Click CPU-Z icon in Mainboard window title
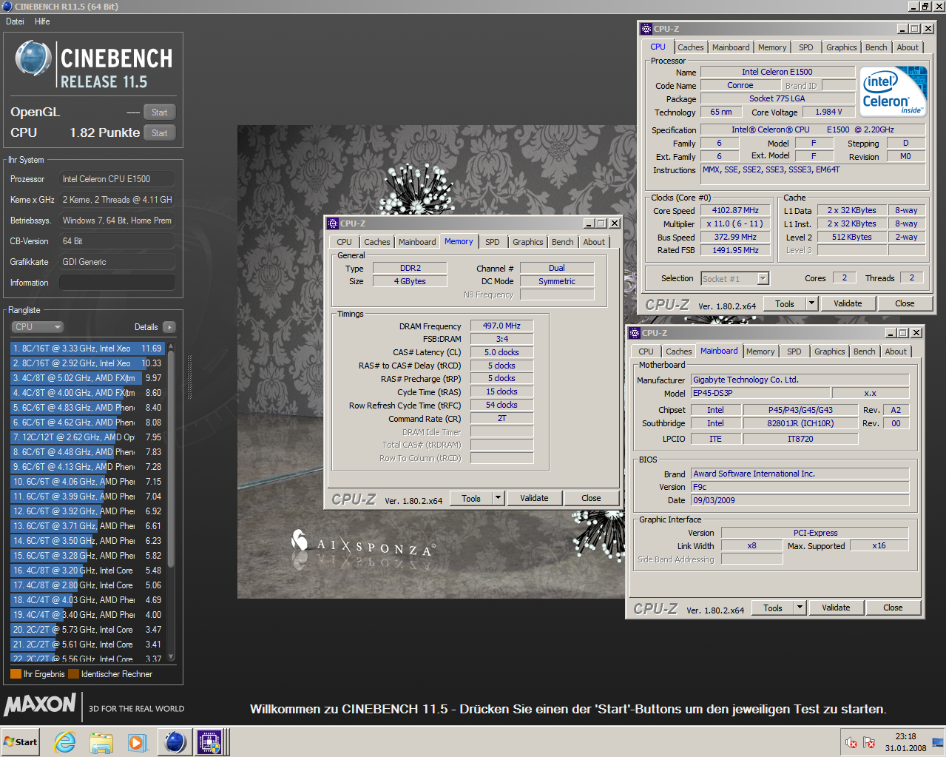Viewport: 946px width, 757px height. pos(634,333)
